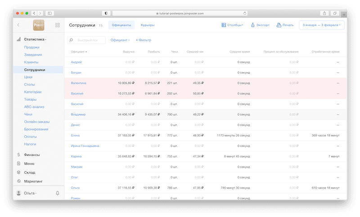This screenshot has height=217, width=360.
Task: Open Столы in sidebar
Action: 29,84
